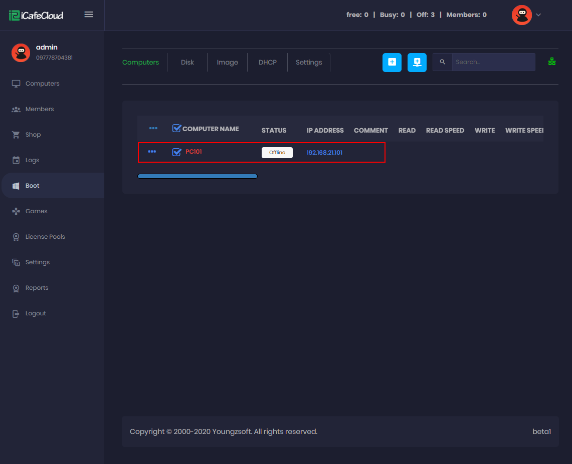Open License Pools in sidebar
This screenshot has width=572, height=464.
pyautogui.click(x=45, y=237)
